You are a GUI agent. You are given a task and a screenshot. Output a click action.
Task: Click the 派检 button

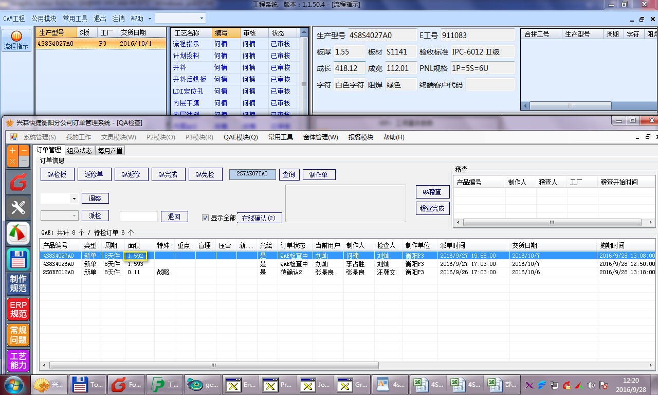[95, 216]
